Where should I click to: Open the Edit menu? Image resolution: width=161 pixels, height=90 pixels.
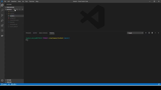tap(9, 1)
